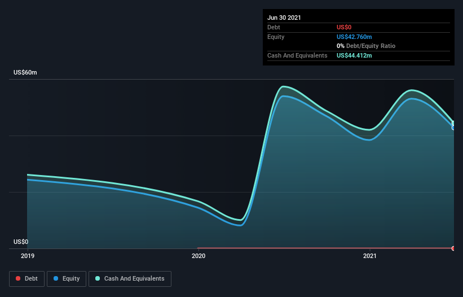Click the 2021 x-axis label
This screenshot has width=463, height=297.
[x=370, y=256]
